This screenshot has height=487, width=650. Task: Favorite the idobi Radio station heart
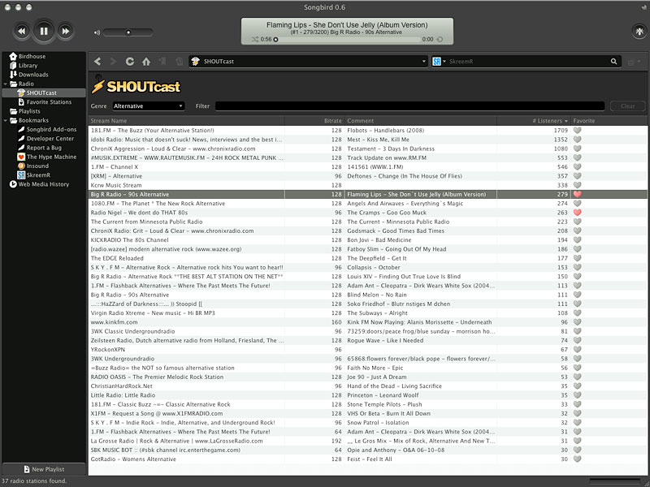coord(577,139)
